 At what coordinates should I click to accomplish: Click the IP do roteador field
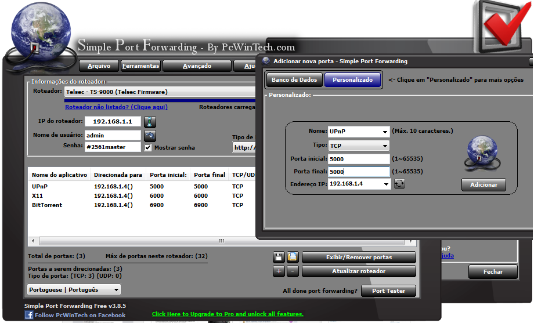tap(113, 122)
